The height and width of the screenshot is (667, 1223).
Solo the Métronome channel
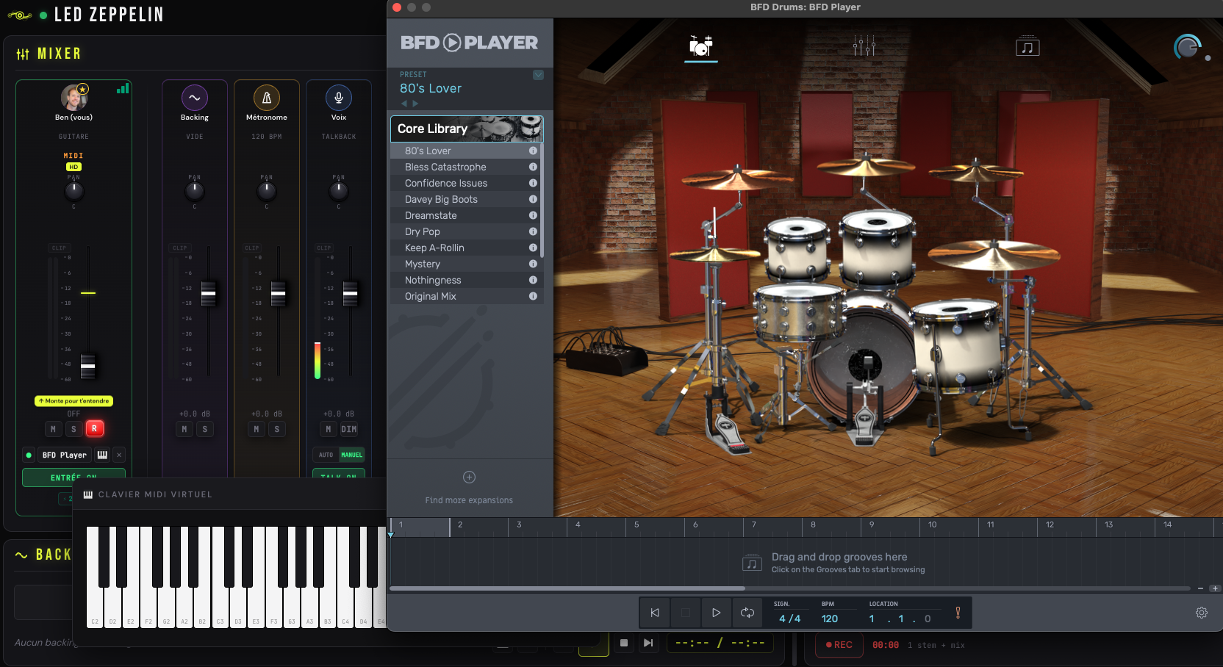[x=277, y=429]
